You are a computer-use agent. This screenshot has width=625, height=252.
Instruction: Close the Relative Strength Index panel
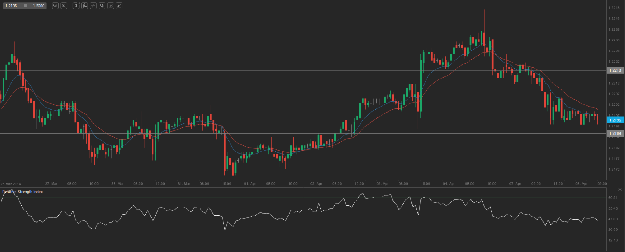(x=620, y=189)
